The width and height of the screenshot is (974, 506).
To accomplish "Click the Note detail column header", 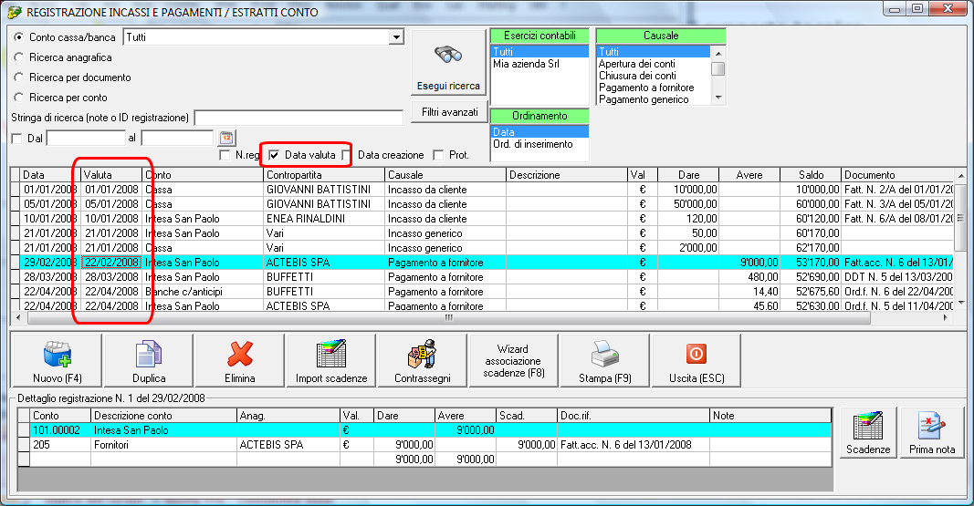I will click(770, 416).
